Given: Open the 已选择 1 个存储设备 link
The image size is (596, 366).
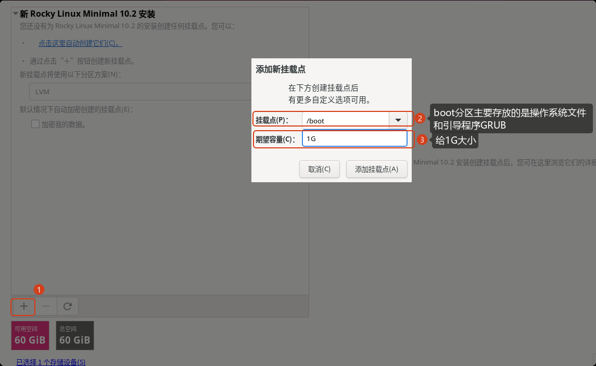Looking at the screenshot, I should click(x=51, y=362).
